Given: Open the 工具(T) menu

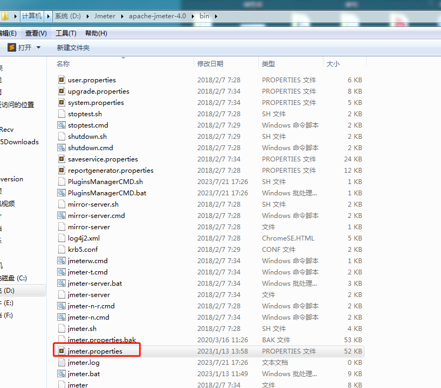Looking at the screenshot, I should (66, 33).
